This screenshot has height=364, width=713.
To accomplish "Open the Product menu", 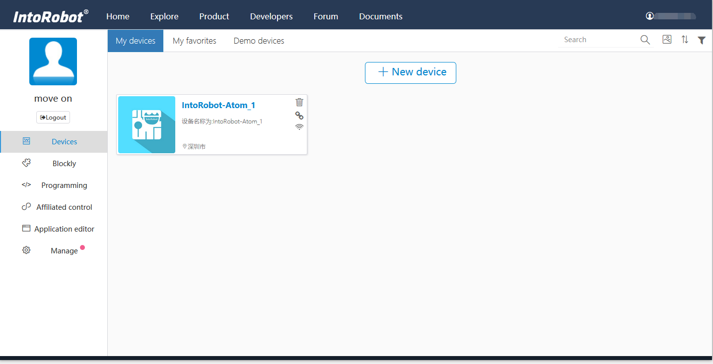I will (214, 16).
